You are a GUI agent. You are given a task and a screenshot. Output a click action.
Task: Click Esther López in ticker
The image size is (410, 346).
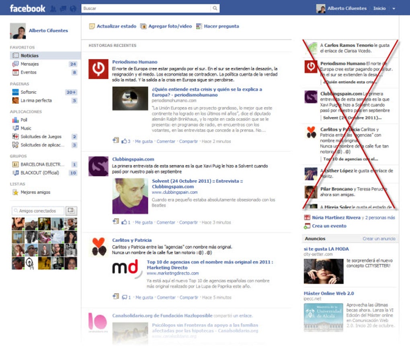pyautogui.click(x=338, y=171)
